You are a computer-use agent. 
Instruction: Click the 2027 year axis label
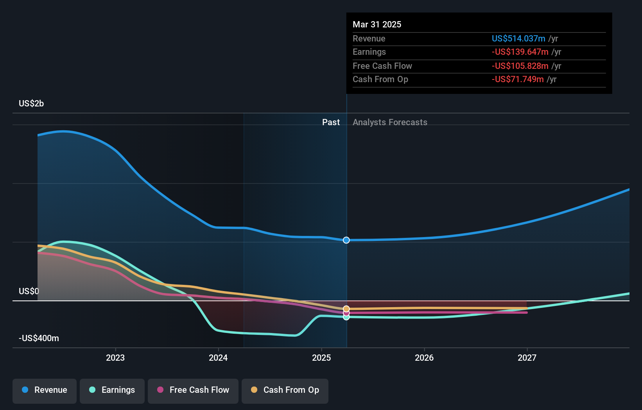tap(527, 357)
